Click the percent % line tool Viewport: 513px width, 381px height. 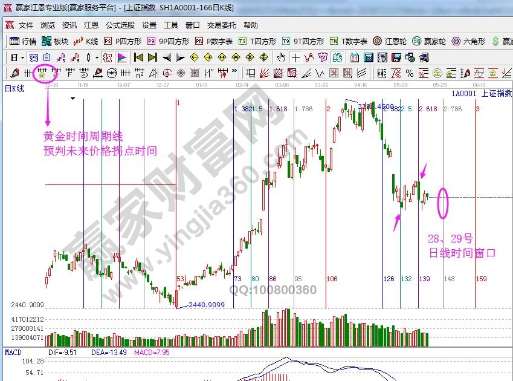[410, 73]
